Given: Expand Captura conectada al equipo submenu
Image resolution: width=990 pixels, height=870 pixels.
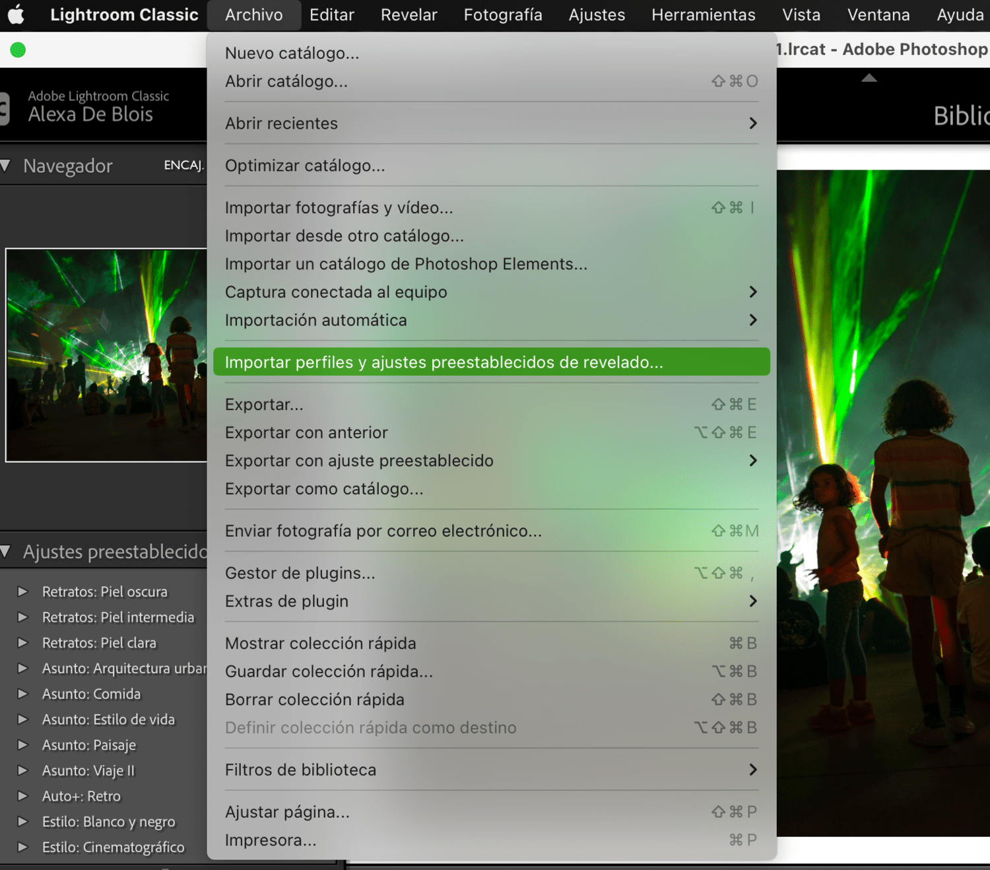Looking at the screenshot, I should coord(492,292).
